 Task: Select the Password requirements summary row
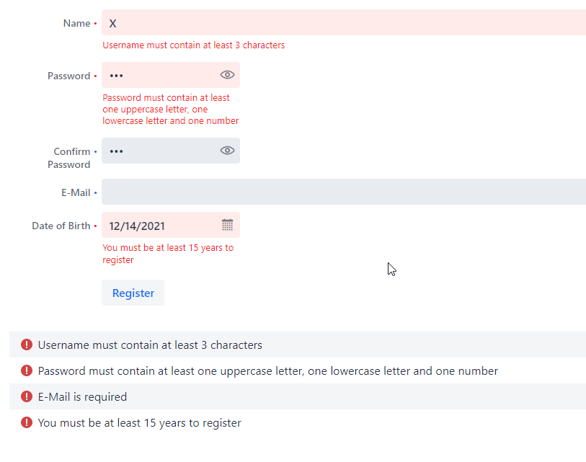pyautogui.click(x=298, y=370)
